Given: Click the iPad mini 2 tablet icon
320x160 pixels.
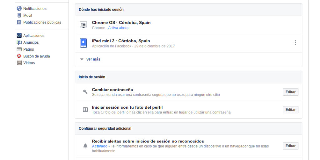Looking at the screenshot, I should 83,43.
